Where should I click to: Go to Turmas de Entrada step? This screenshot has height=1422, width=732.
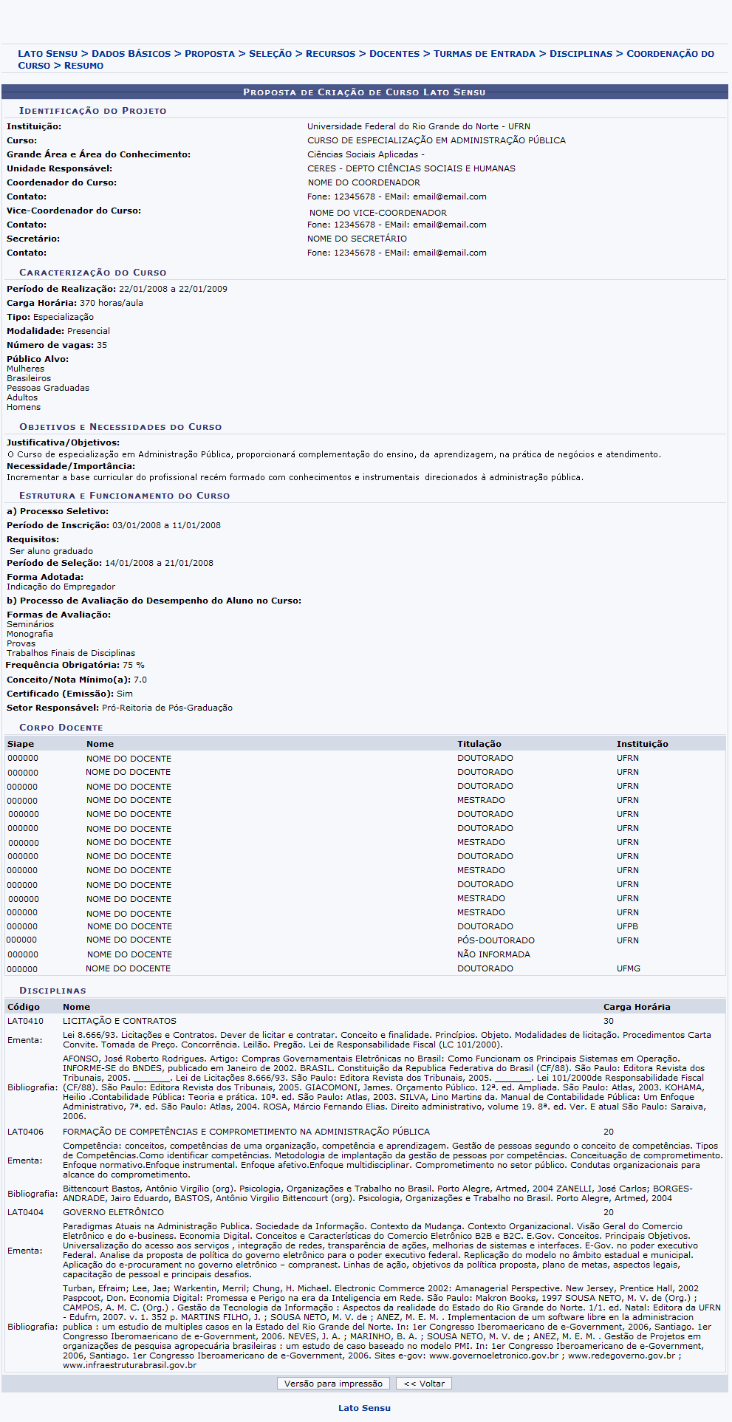tap(484, 54)
